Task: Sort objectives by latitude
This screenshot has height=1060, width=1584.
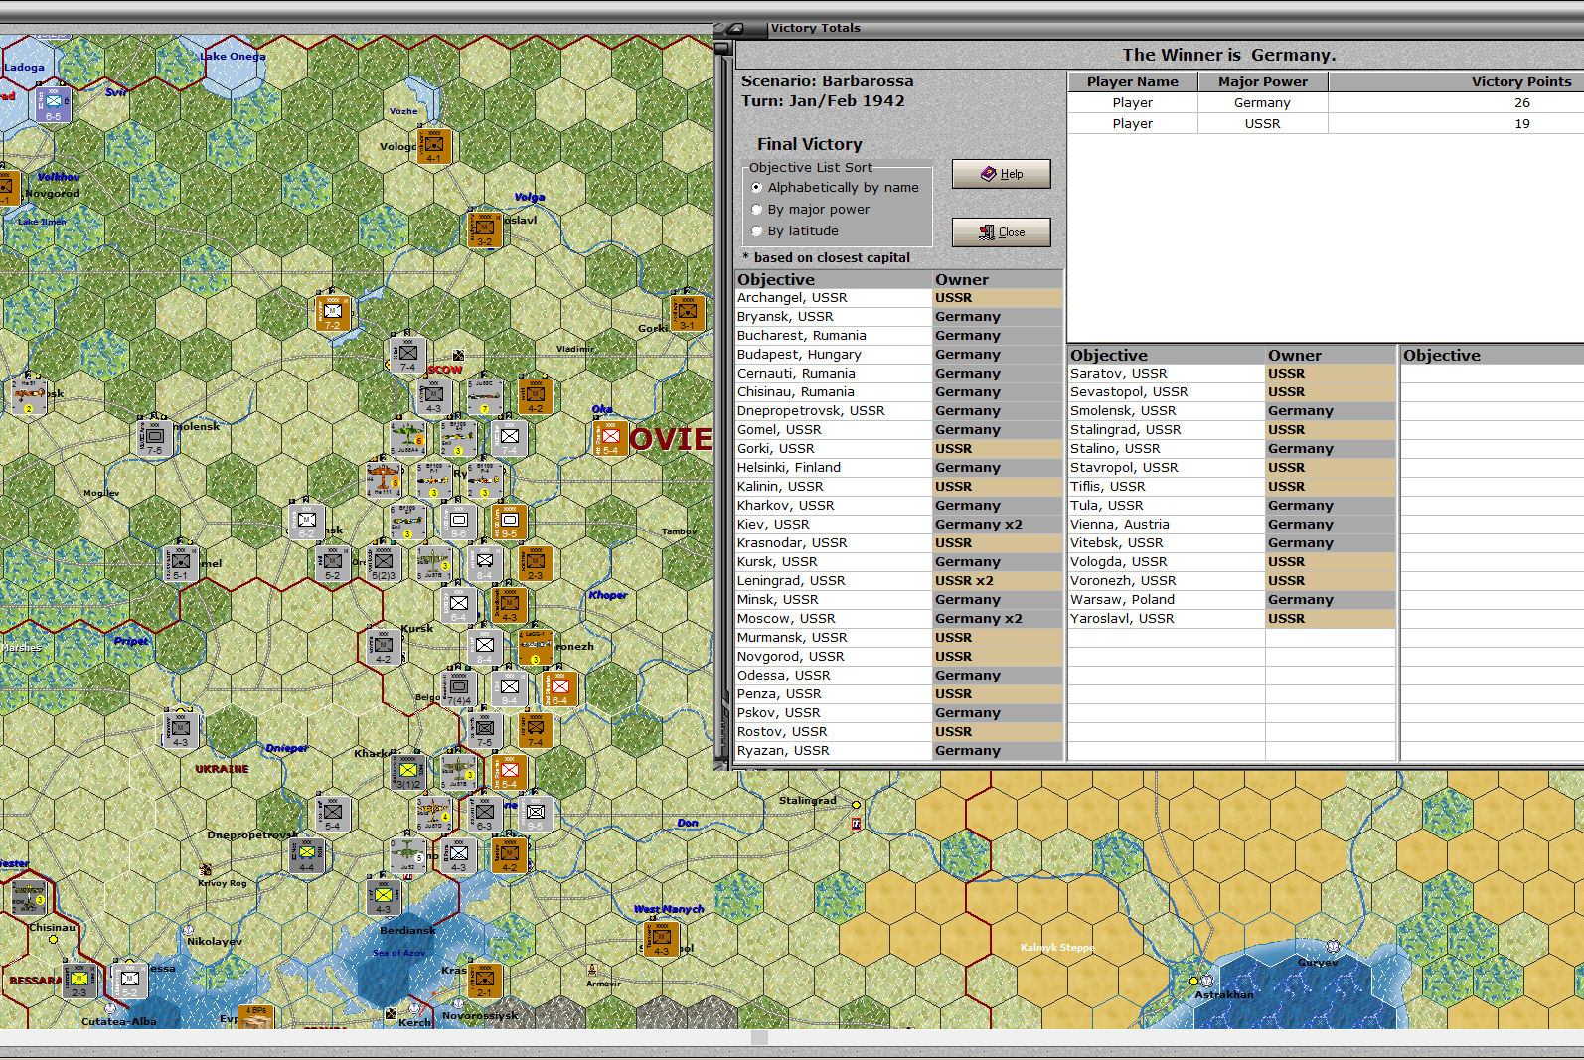Action: click(794, 230)
